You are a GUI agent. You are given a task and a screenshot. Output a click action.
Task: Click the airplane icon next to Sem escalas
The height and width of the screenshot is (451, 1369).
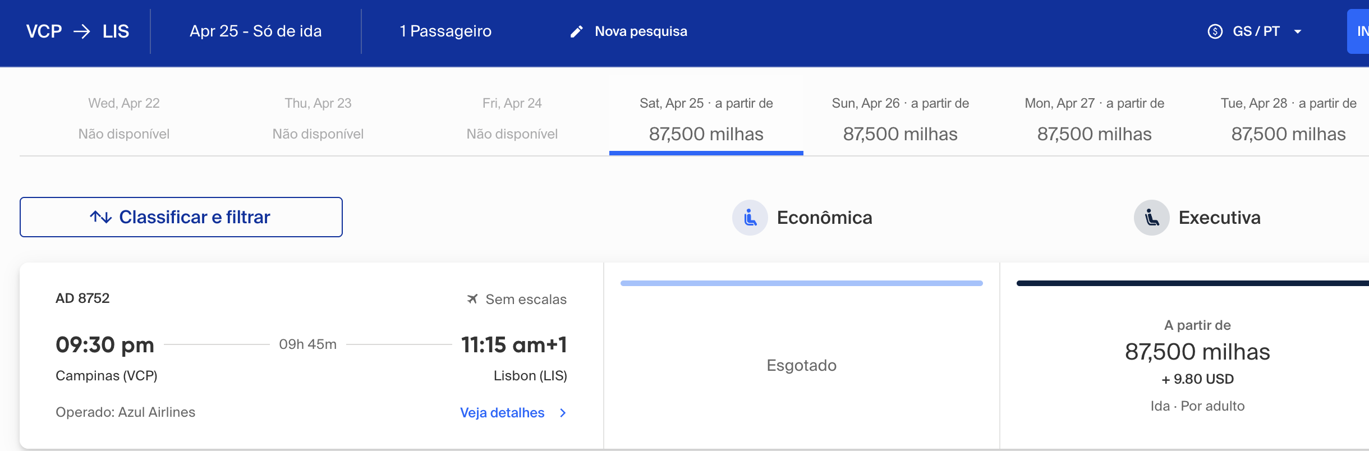pos(472,299)
